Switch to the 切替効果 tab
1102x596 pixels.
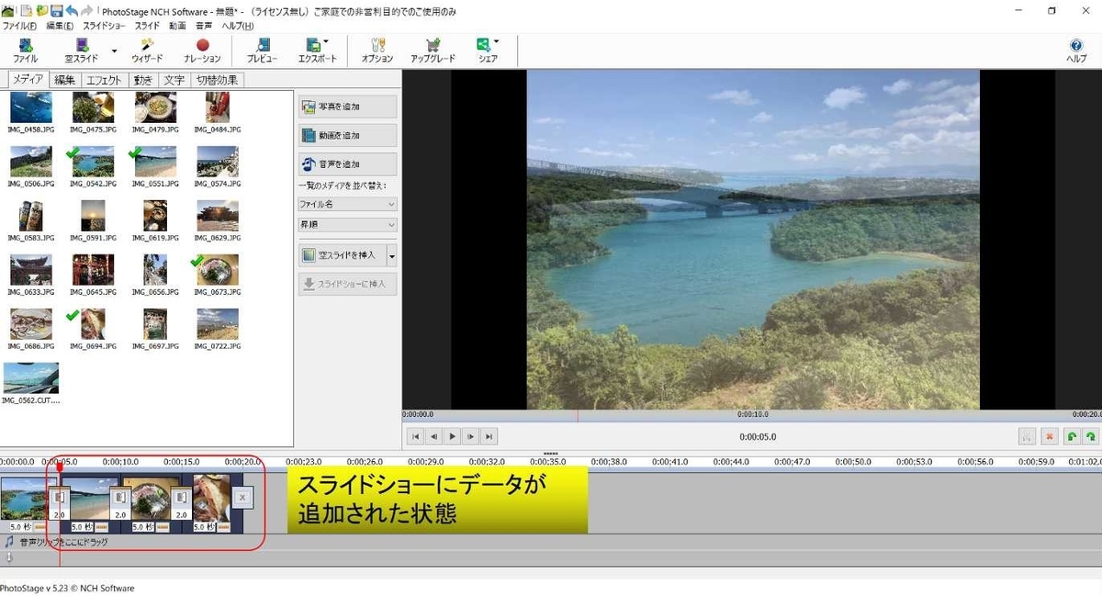click(x=217, y=80)
